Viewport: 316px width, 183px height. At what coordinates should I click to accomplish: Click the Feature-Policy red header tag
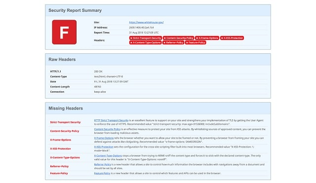[x=196, y=42]
